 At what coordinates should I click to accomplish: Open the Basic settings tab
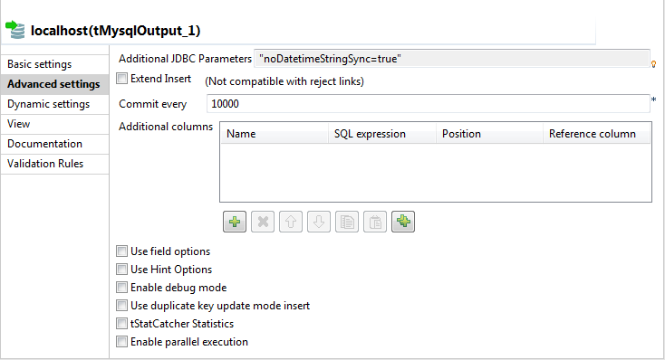pyautogui.click(x=54, y=64)
